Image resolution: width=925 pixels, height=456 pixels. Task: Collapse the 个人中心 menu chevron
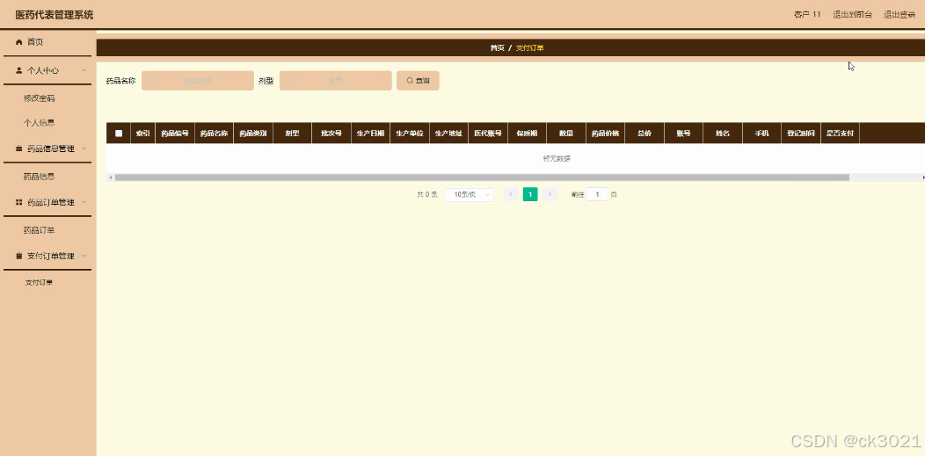84,70
